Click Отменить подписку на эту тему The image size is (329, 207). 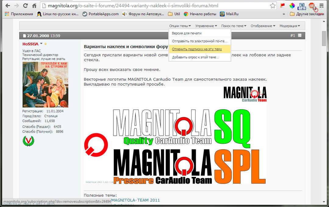tap(200, 49)
